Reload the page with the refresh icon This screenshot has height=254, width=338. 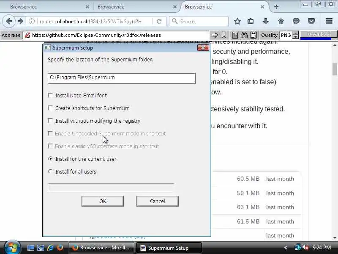[x=159, y=21]
